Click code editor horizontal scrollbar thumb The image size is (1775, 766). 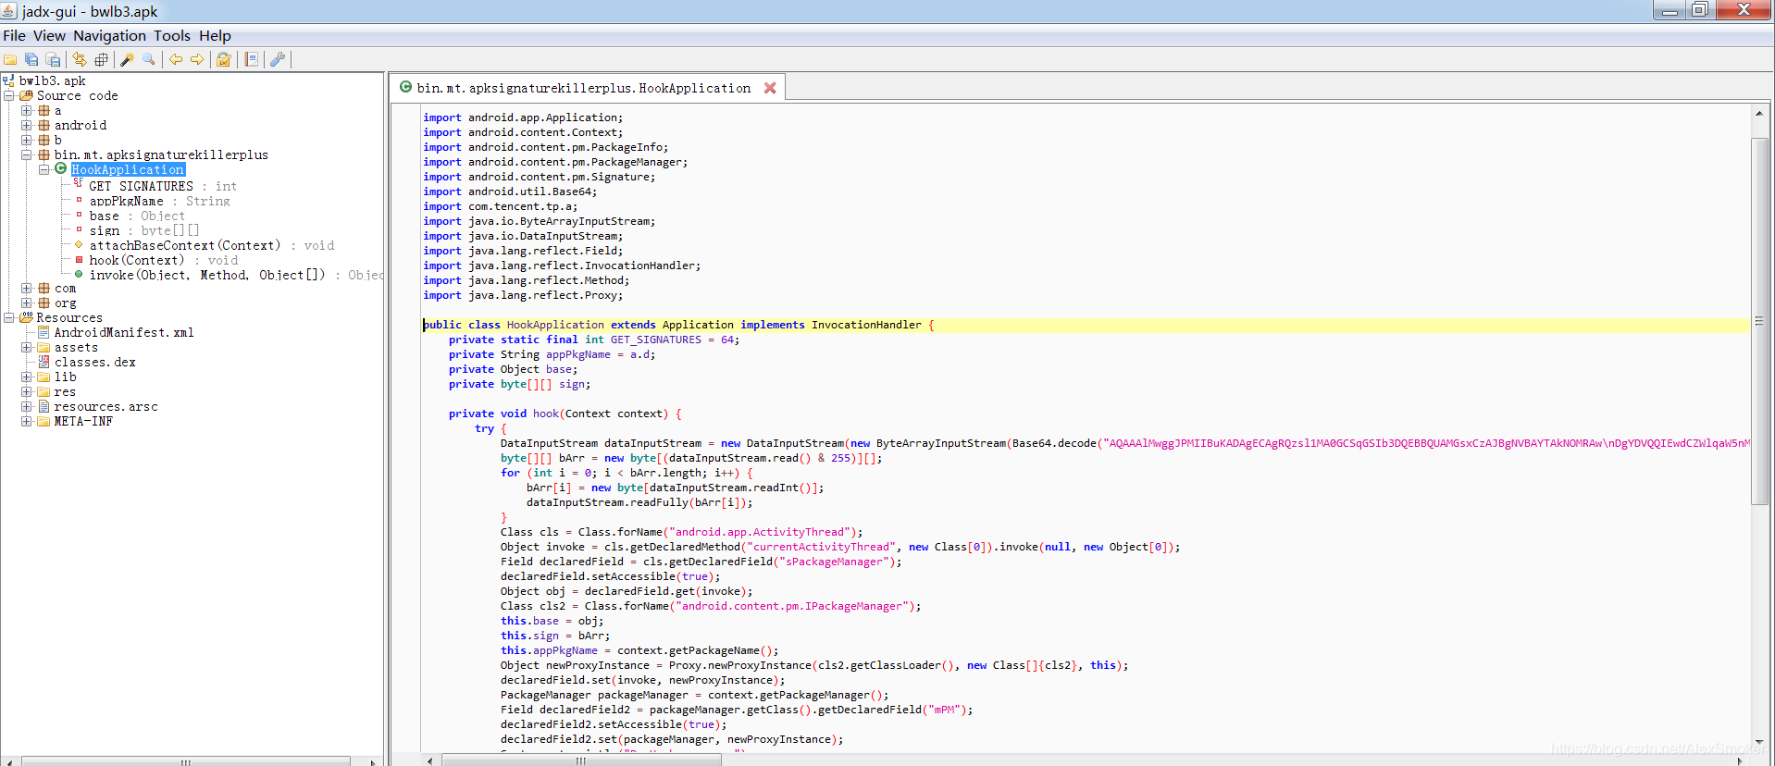click(581, 760)
